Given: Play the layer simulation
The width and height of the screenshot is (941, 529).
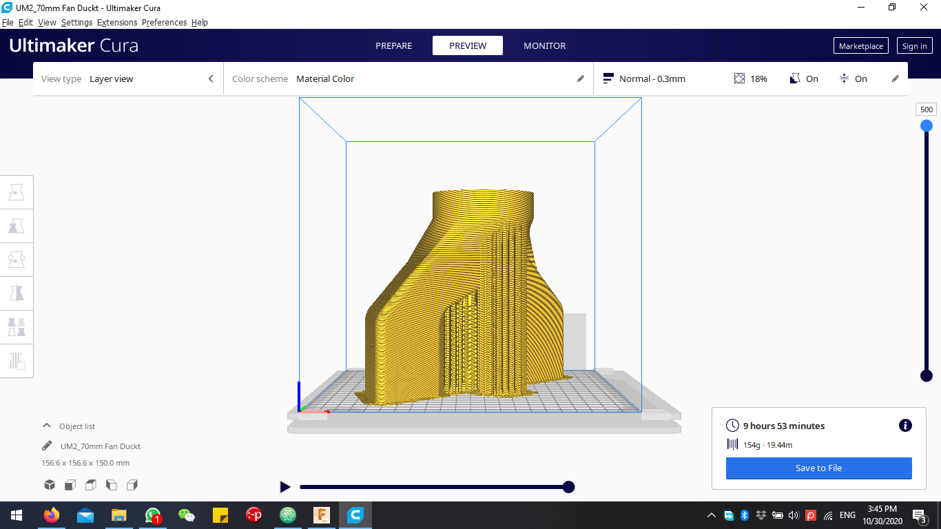Looking at the screenshot, I should pyautogui.click(x=285, y=487).
